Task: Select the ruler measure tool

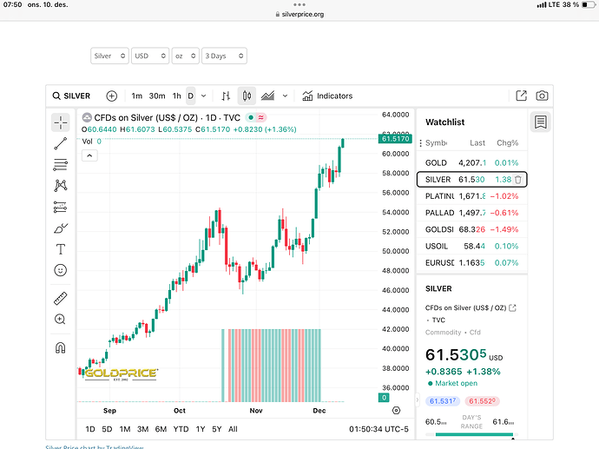Action: [60, 298]
